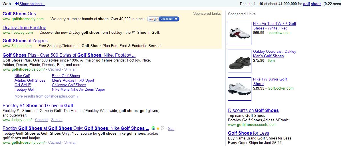
Task: Click the scorelow.com seller text
Action: (x=279, y=33)
